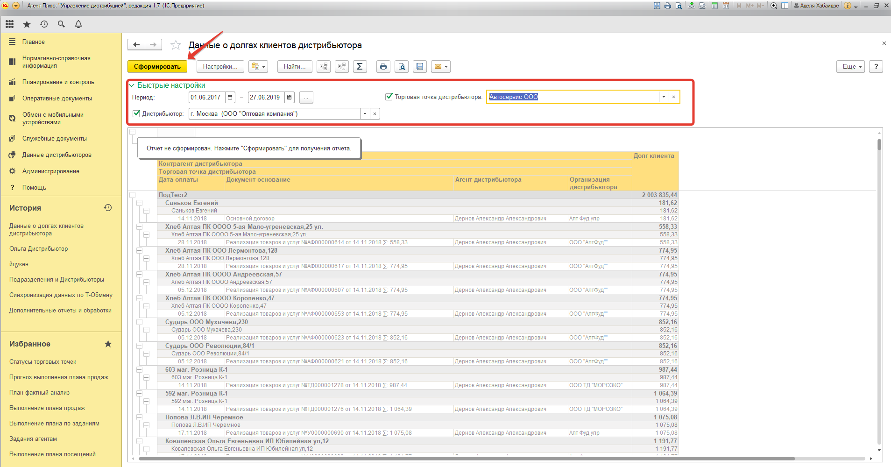The image size is (891, 467).
Task: Click the Найти... button
Action: click(295, 66)
